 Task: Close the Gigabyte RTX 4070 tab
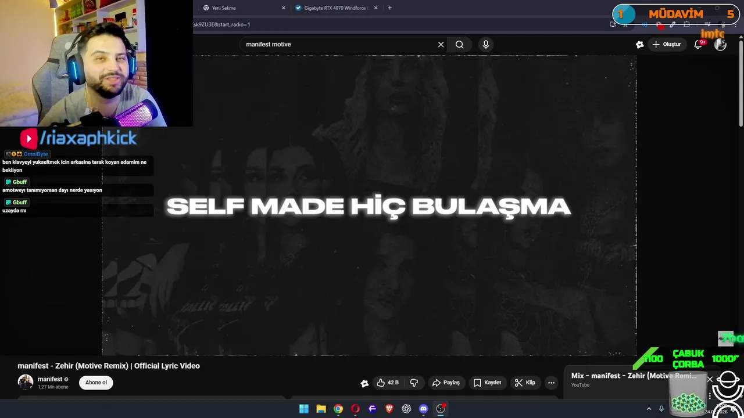[375, 8]
